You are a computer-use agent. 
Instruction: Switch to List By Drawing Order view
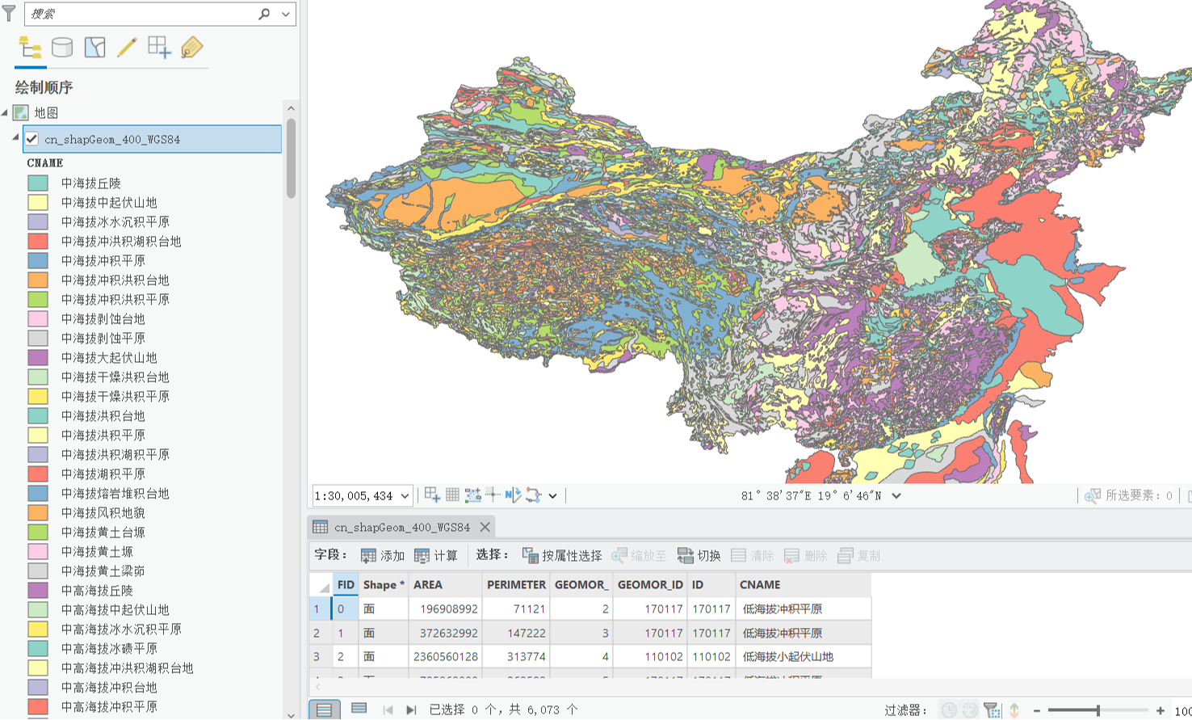coord(30,48)
